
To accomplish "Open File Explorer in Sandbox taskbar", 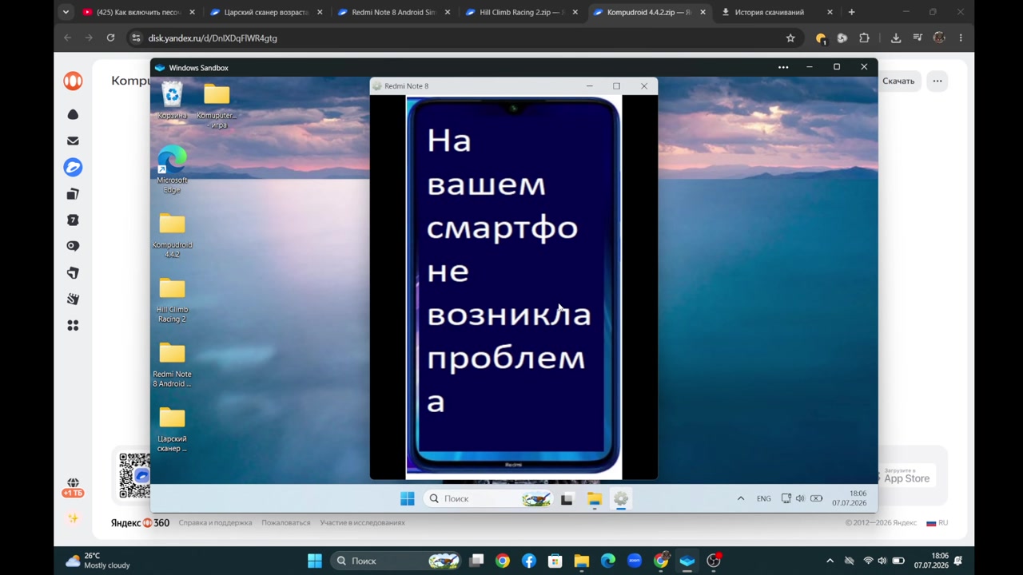I will 594,498.
